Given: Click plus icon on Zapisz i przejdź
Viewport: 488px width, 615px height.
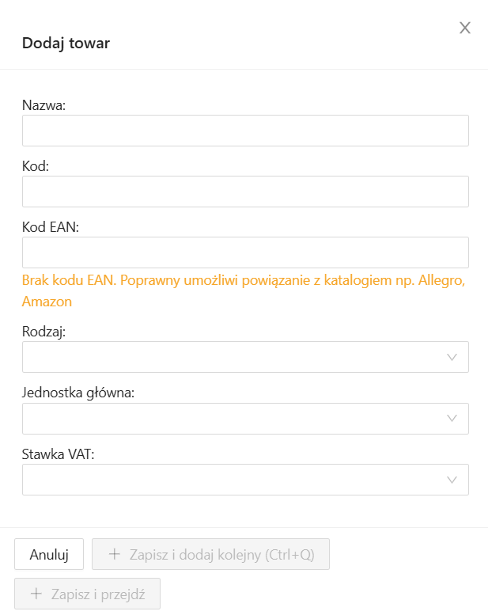Looking at the screenshot, I should click(36, 594).
